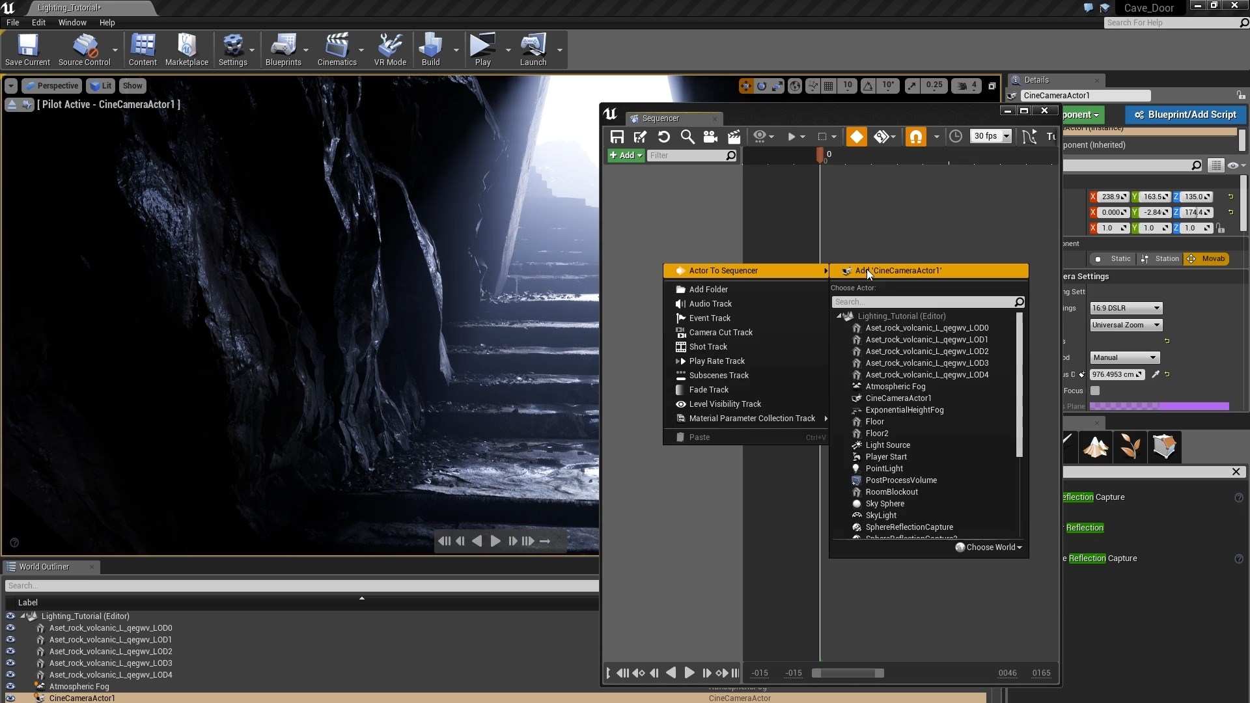The height and width of the screenshot is (703, 1250).
Task: Hide Atmospheric Fog using its eye icon
Action: coord(10,686)
